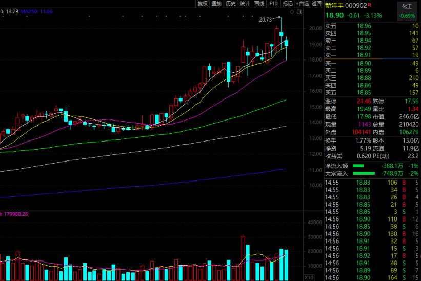
Task: Open the 化工 sector box
Action: click(x=407, y=11)
